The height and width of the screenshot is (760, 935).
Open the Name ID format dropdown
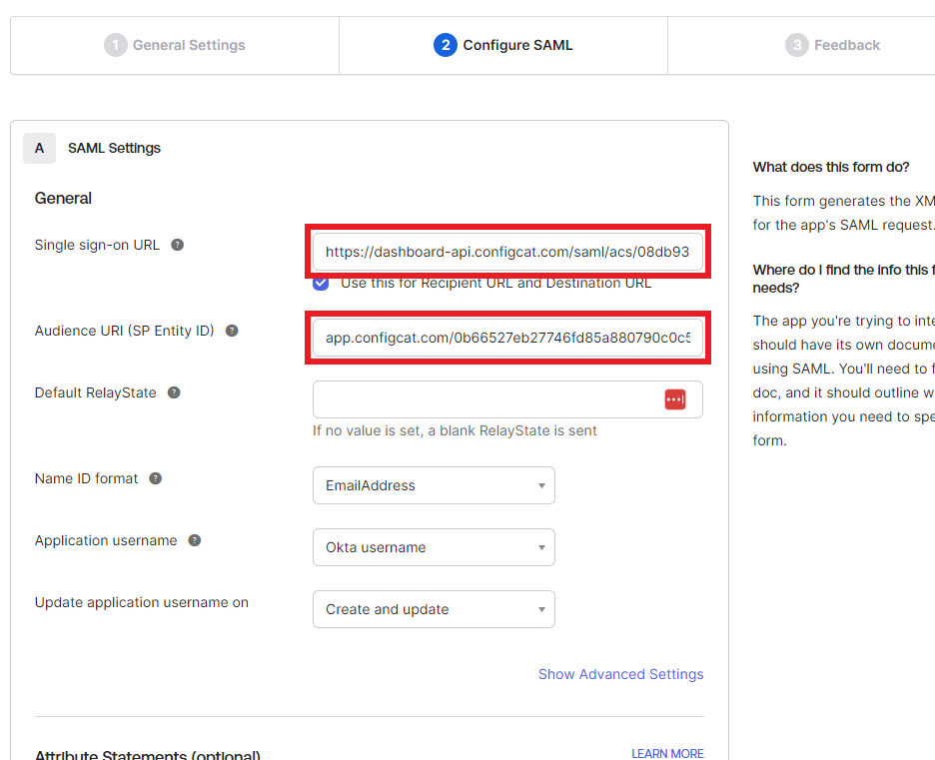pyautogui.click(x=434, y=485)
